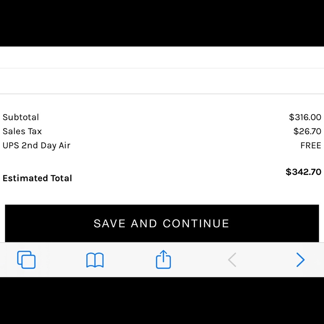
Task: Click the FREE shipping cost text
Action: [x=310, y=145]
